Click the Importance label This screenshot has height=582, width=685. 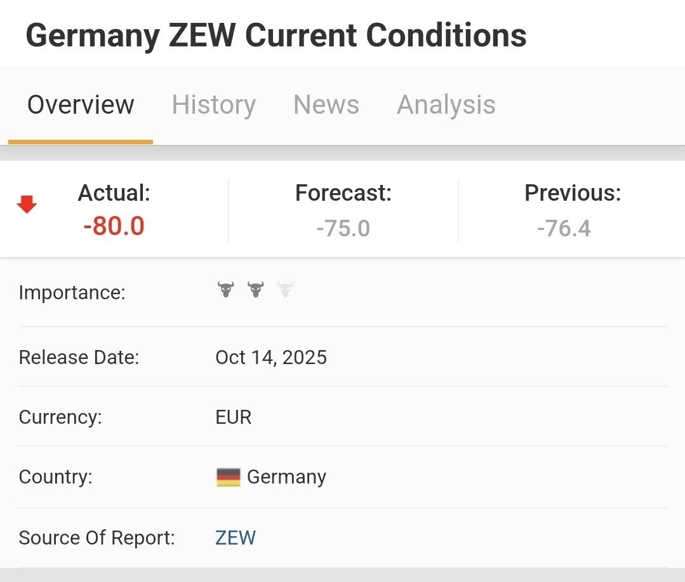(x=72, y=293)
